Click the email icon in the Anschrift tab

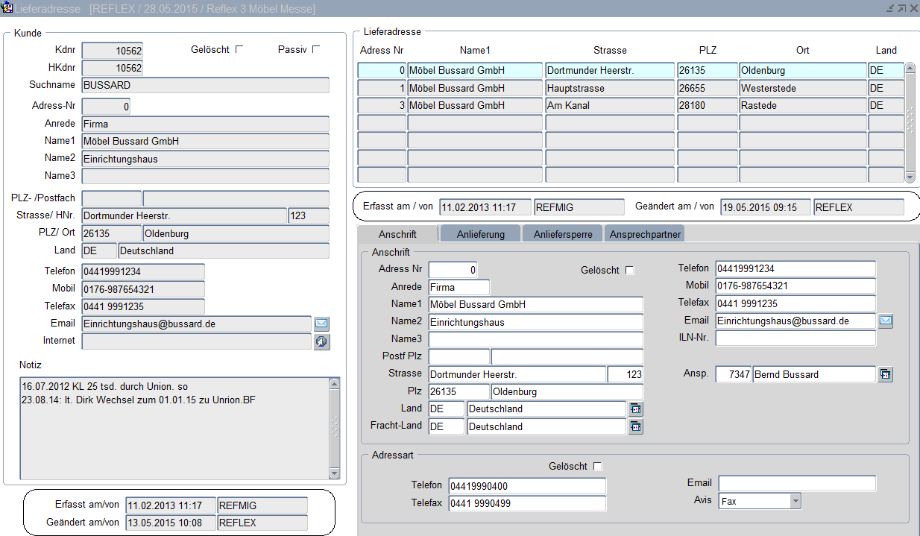pos(885,321)
